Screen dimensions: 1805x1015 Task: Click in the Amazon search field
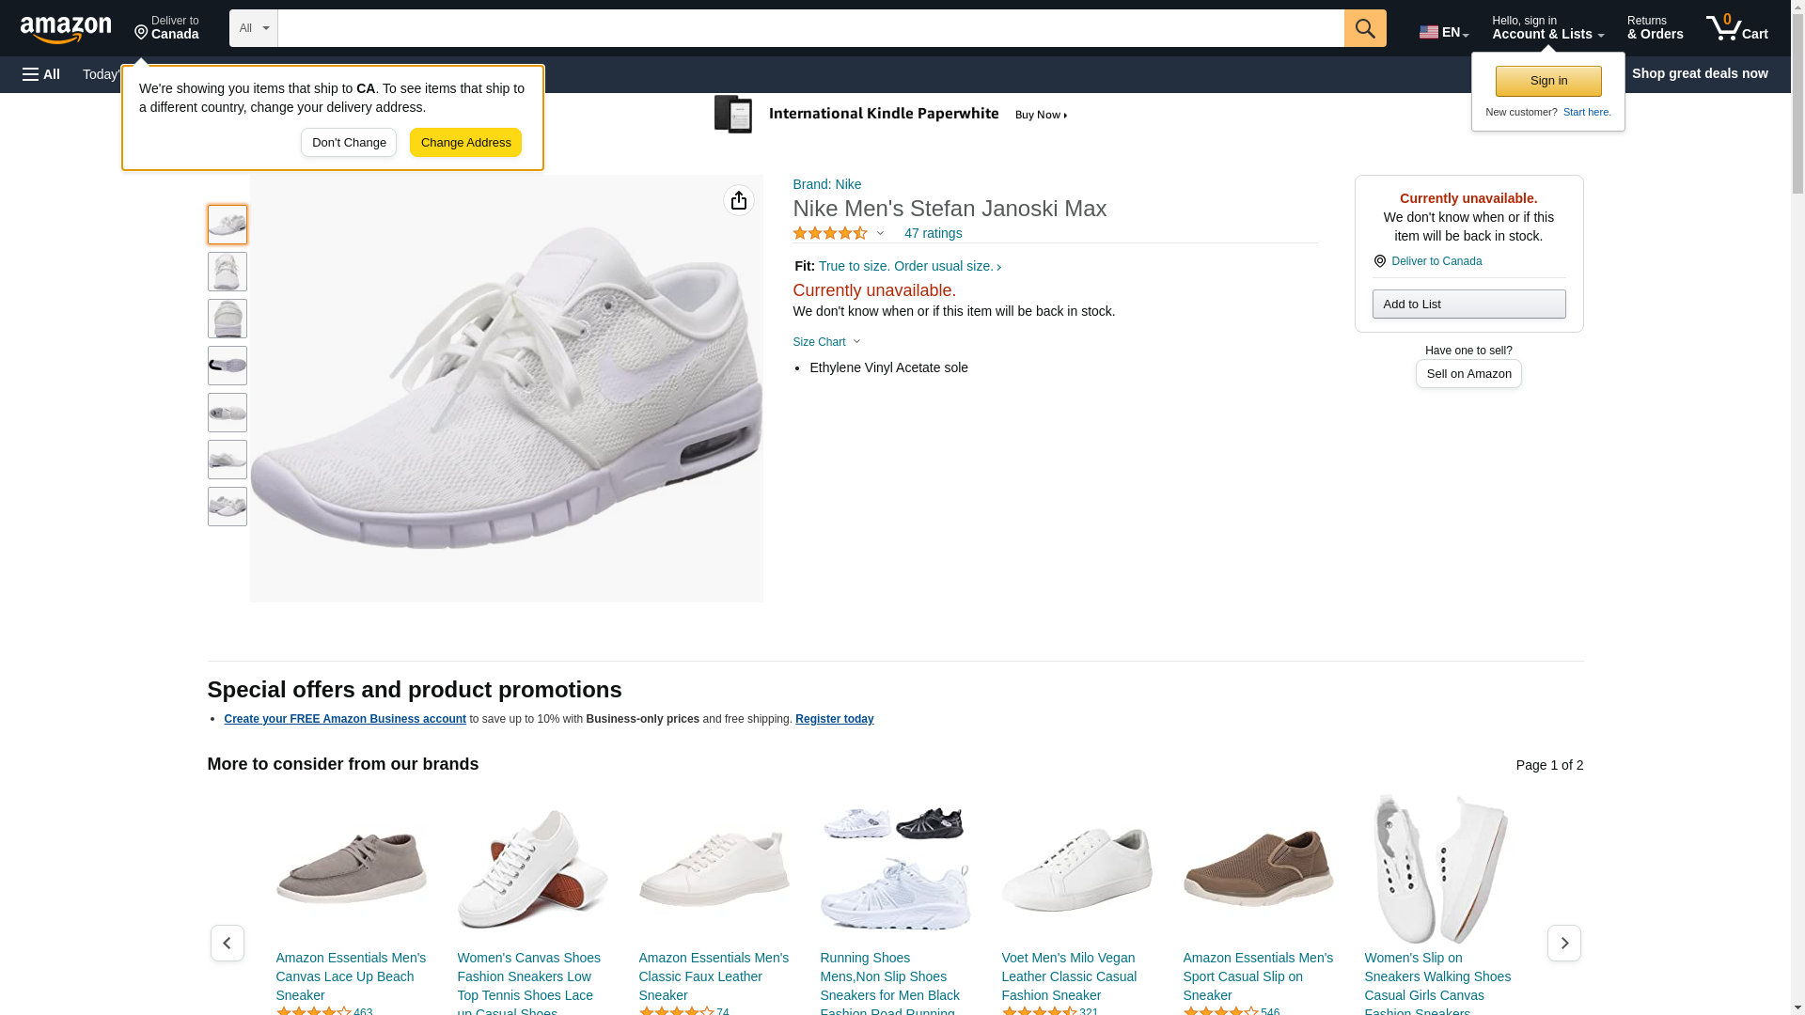click(810, 28)
